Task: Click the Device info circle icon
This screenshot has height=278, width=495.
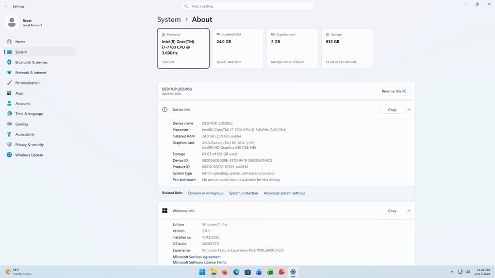Action: point(165,110)
